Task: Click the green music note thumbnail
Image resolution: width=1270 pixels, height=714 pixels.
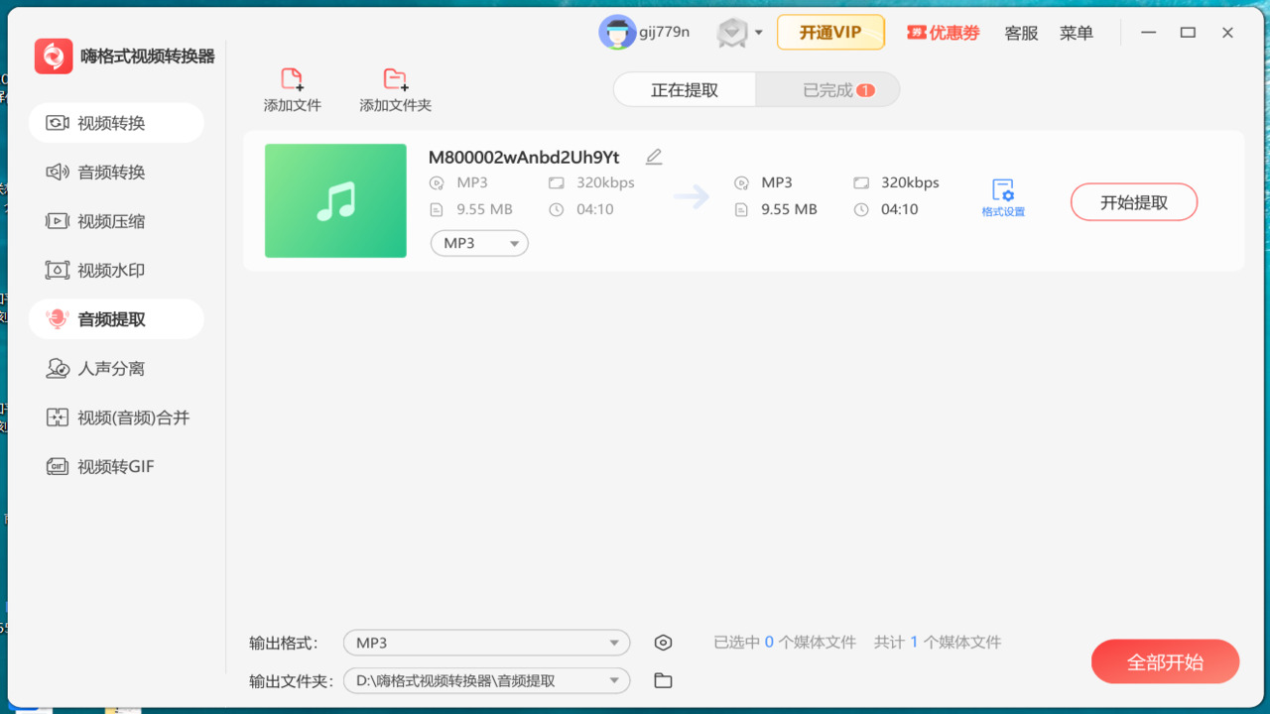Action: pyautogui.click(x=335, y=200)
